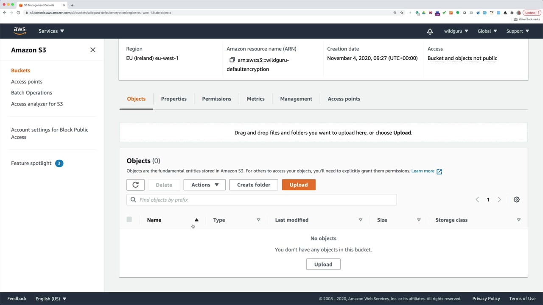Viewport: 543px width, 305px height.
Task: Open Account settings for Block Public Access
Action: 50,133
